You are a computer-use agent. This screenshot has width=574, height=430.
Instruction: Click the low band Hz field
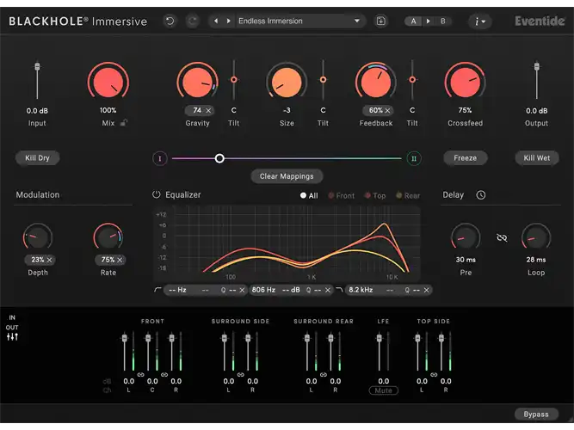point(177,290)
